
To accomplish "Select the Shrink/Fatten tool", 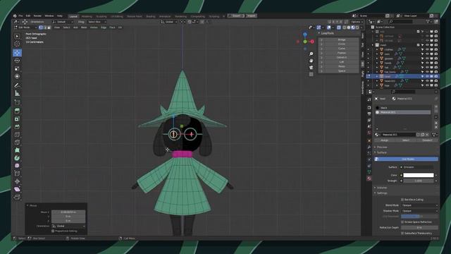I will [17, 181].
